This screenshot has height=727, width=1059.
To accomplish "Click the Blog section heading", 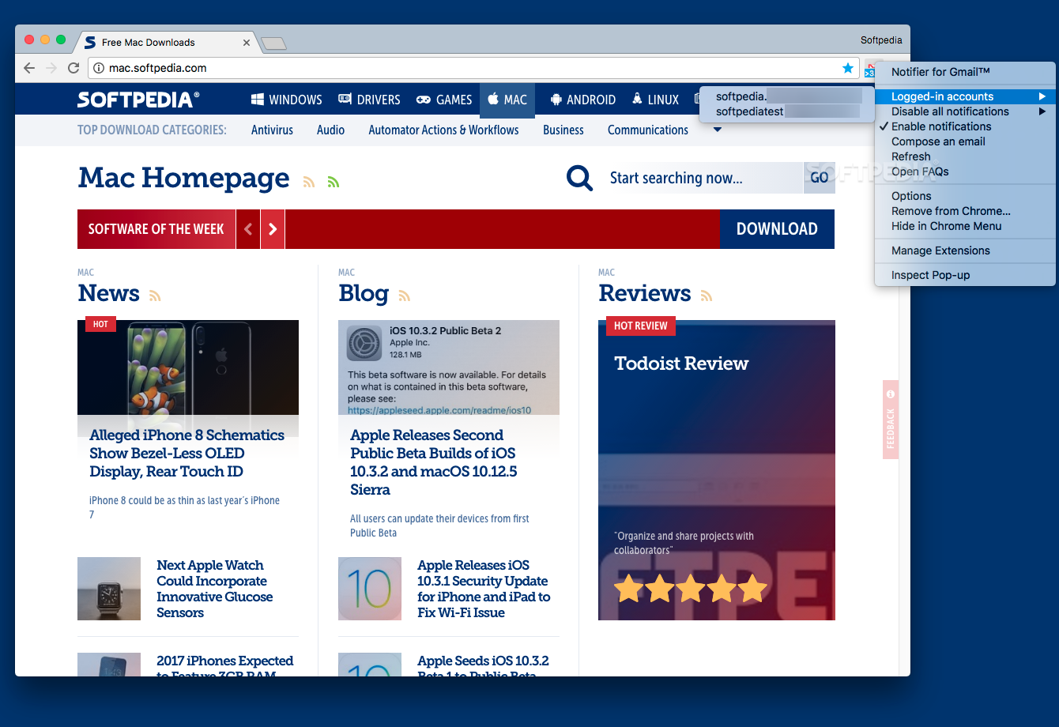I will tap(364, 293).
